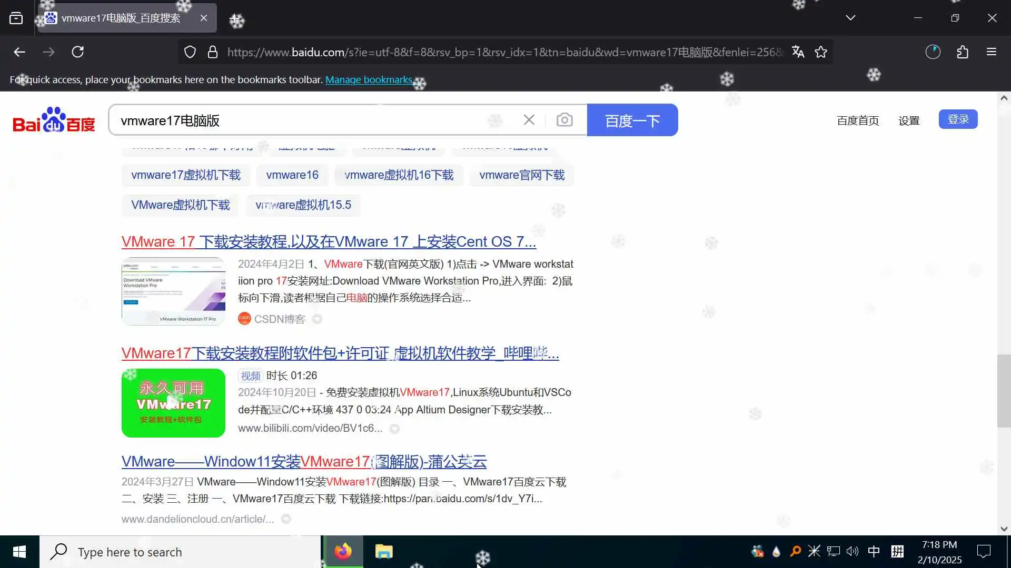Open Firefox View icon
Image resolution: width=1011 pixels, height=568 pixels.
tap(16, 18)
